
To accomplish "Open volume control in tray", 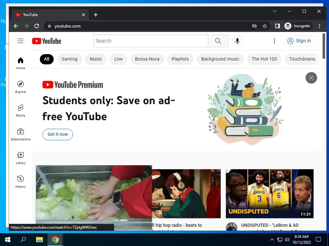I will pos(287,240).
